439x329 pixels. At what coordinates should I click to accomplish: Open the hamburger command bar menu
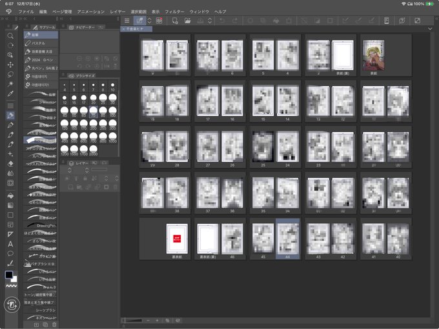tap(127, 21)
